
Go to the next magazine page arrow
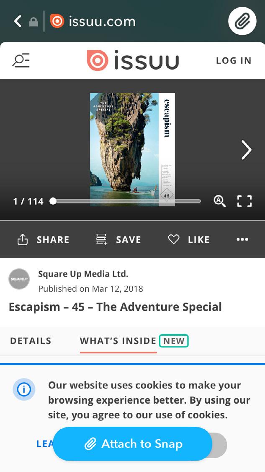pyautogui.click(x=246, y=150)
